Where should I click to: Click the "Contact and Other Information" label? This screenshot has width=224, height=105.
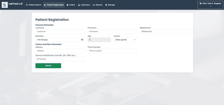48,44
